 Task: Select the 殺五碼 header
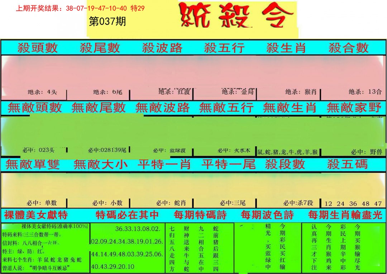pos(347,164)
